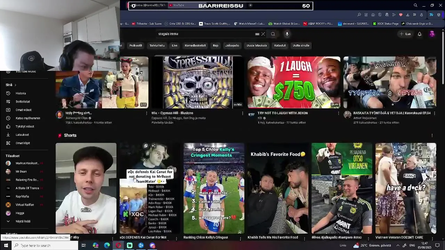This screenshot has height=250, width=445.
Task: Open Khabib's Favorite Food short
Action: pos(278,188)
